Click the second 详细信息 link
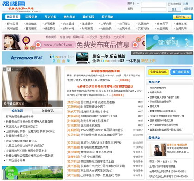 118,95
